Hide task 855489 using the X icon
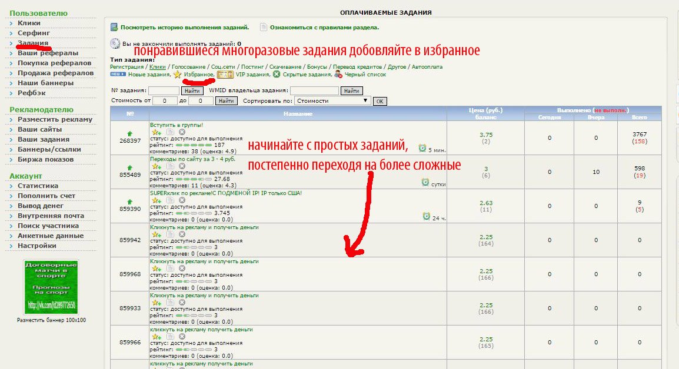The height and width of the screenshot is (369, 679). tap(182, 166)
